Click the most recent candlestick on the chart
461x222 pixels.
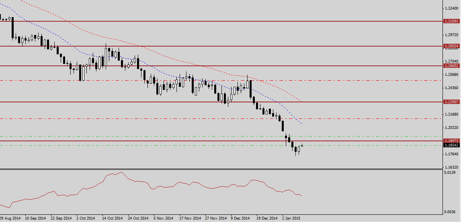(x=302, y=145)
